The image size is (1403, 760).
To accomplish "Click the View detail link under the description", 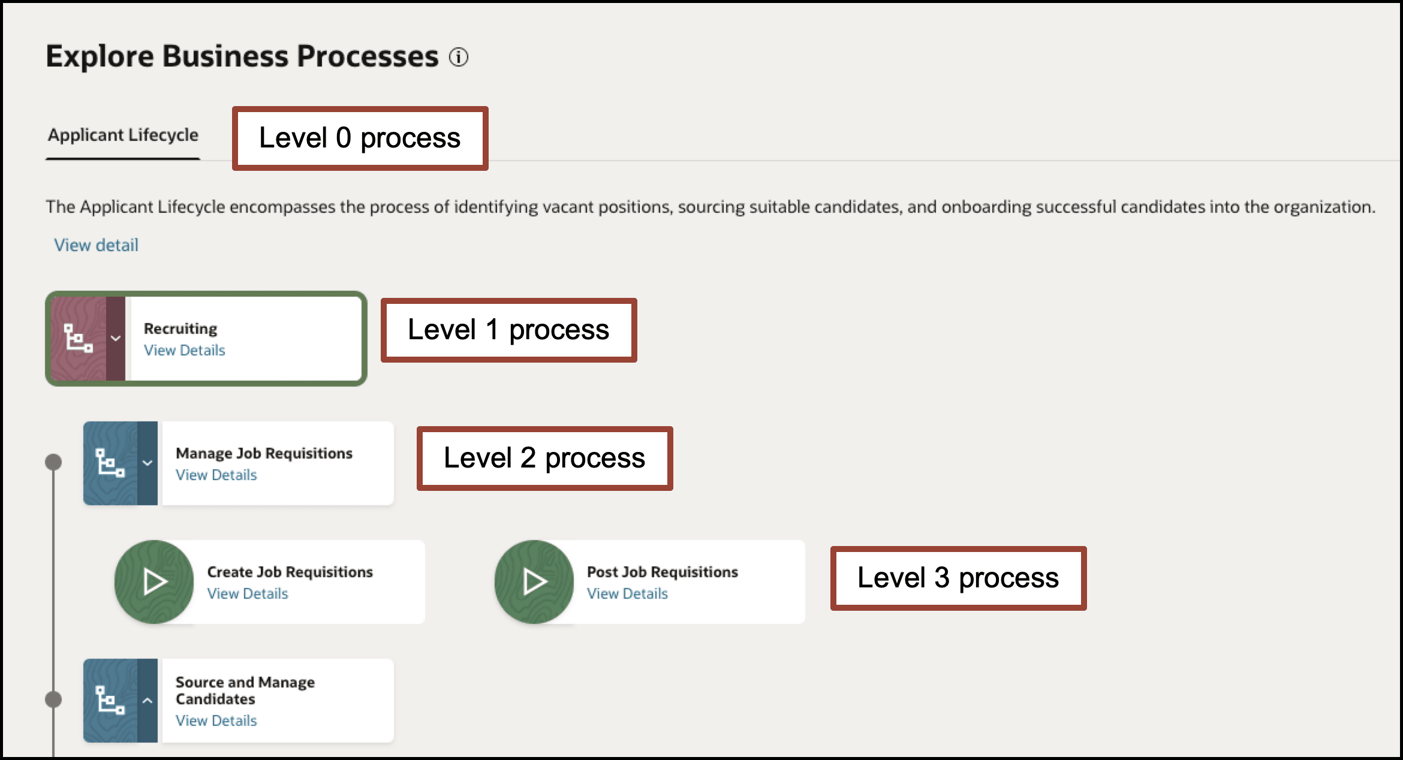I will pyautogui.click(x=95, y=245).
